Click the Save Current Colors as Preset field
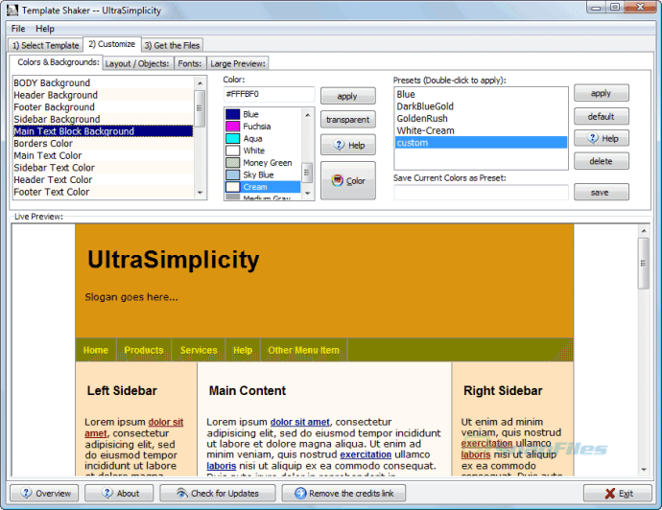662x510 pixels. [x=481, y=193]
